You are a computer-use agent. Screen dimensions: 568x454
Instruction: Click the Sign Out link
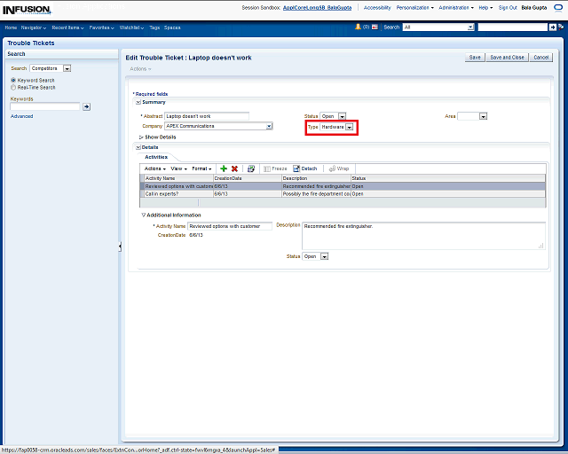(x=508, y=7)
